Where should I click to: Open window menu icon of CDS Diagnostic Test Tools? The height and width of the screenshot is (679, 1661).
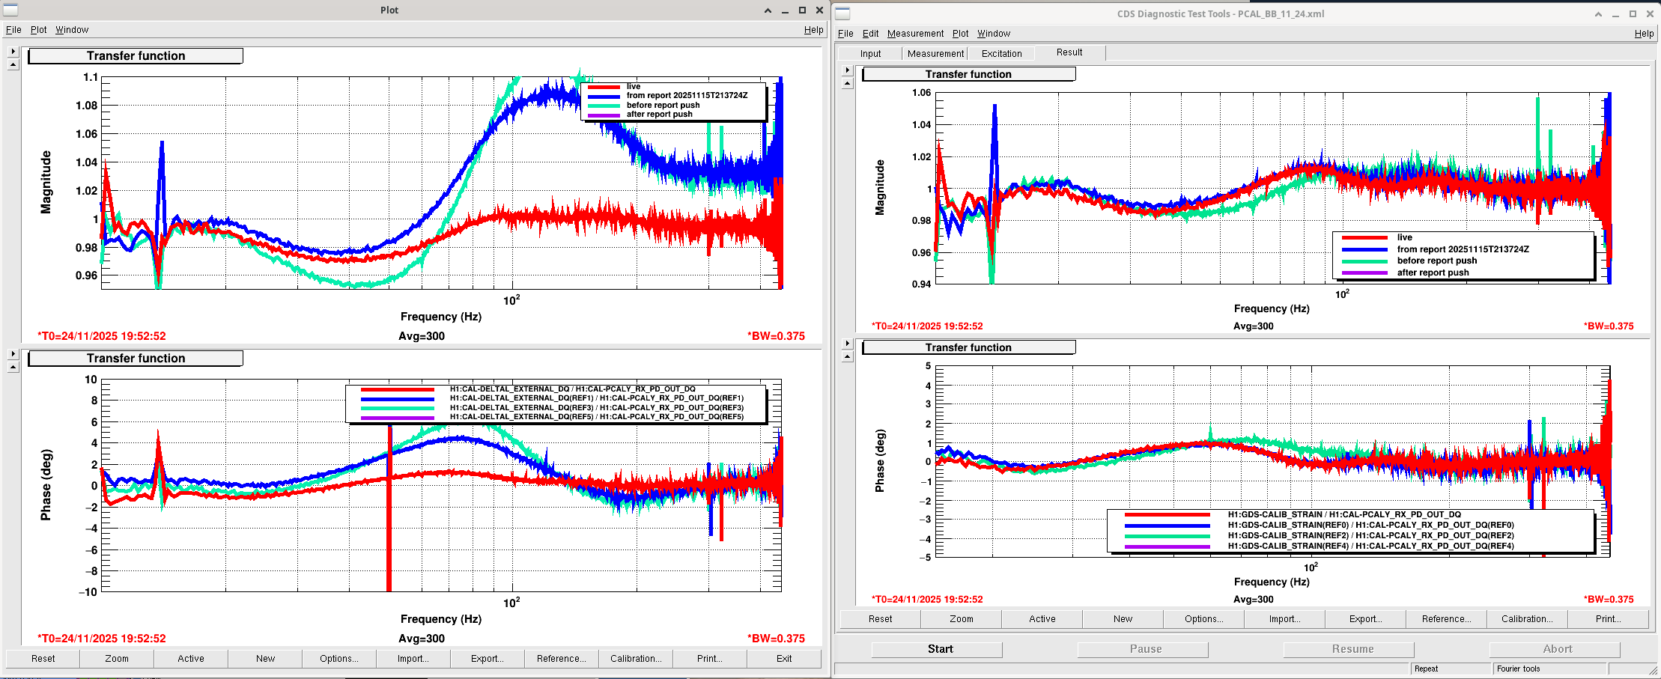842,13
